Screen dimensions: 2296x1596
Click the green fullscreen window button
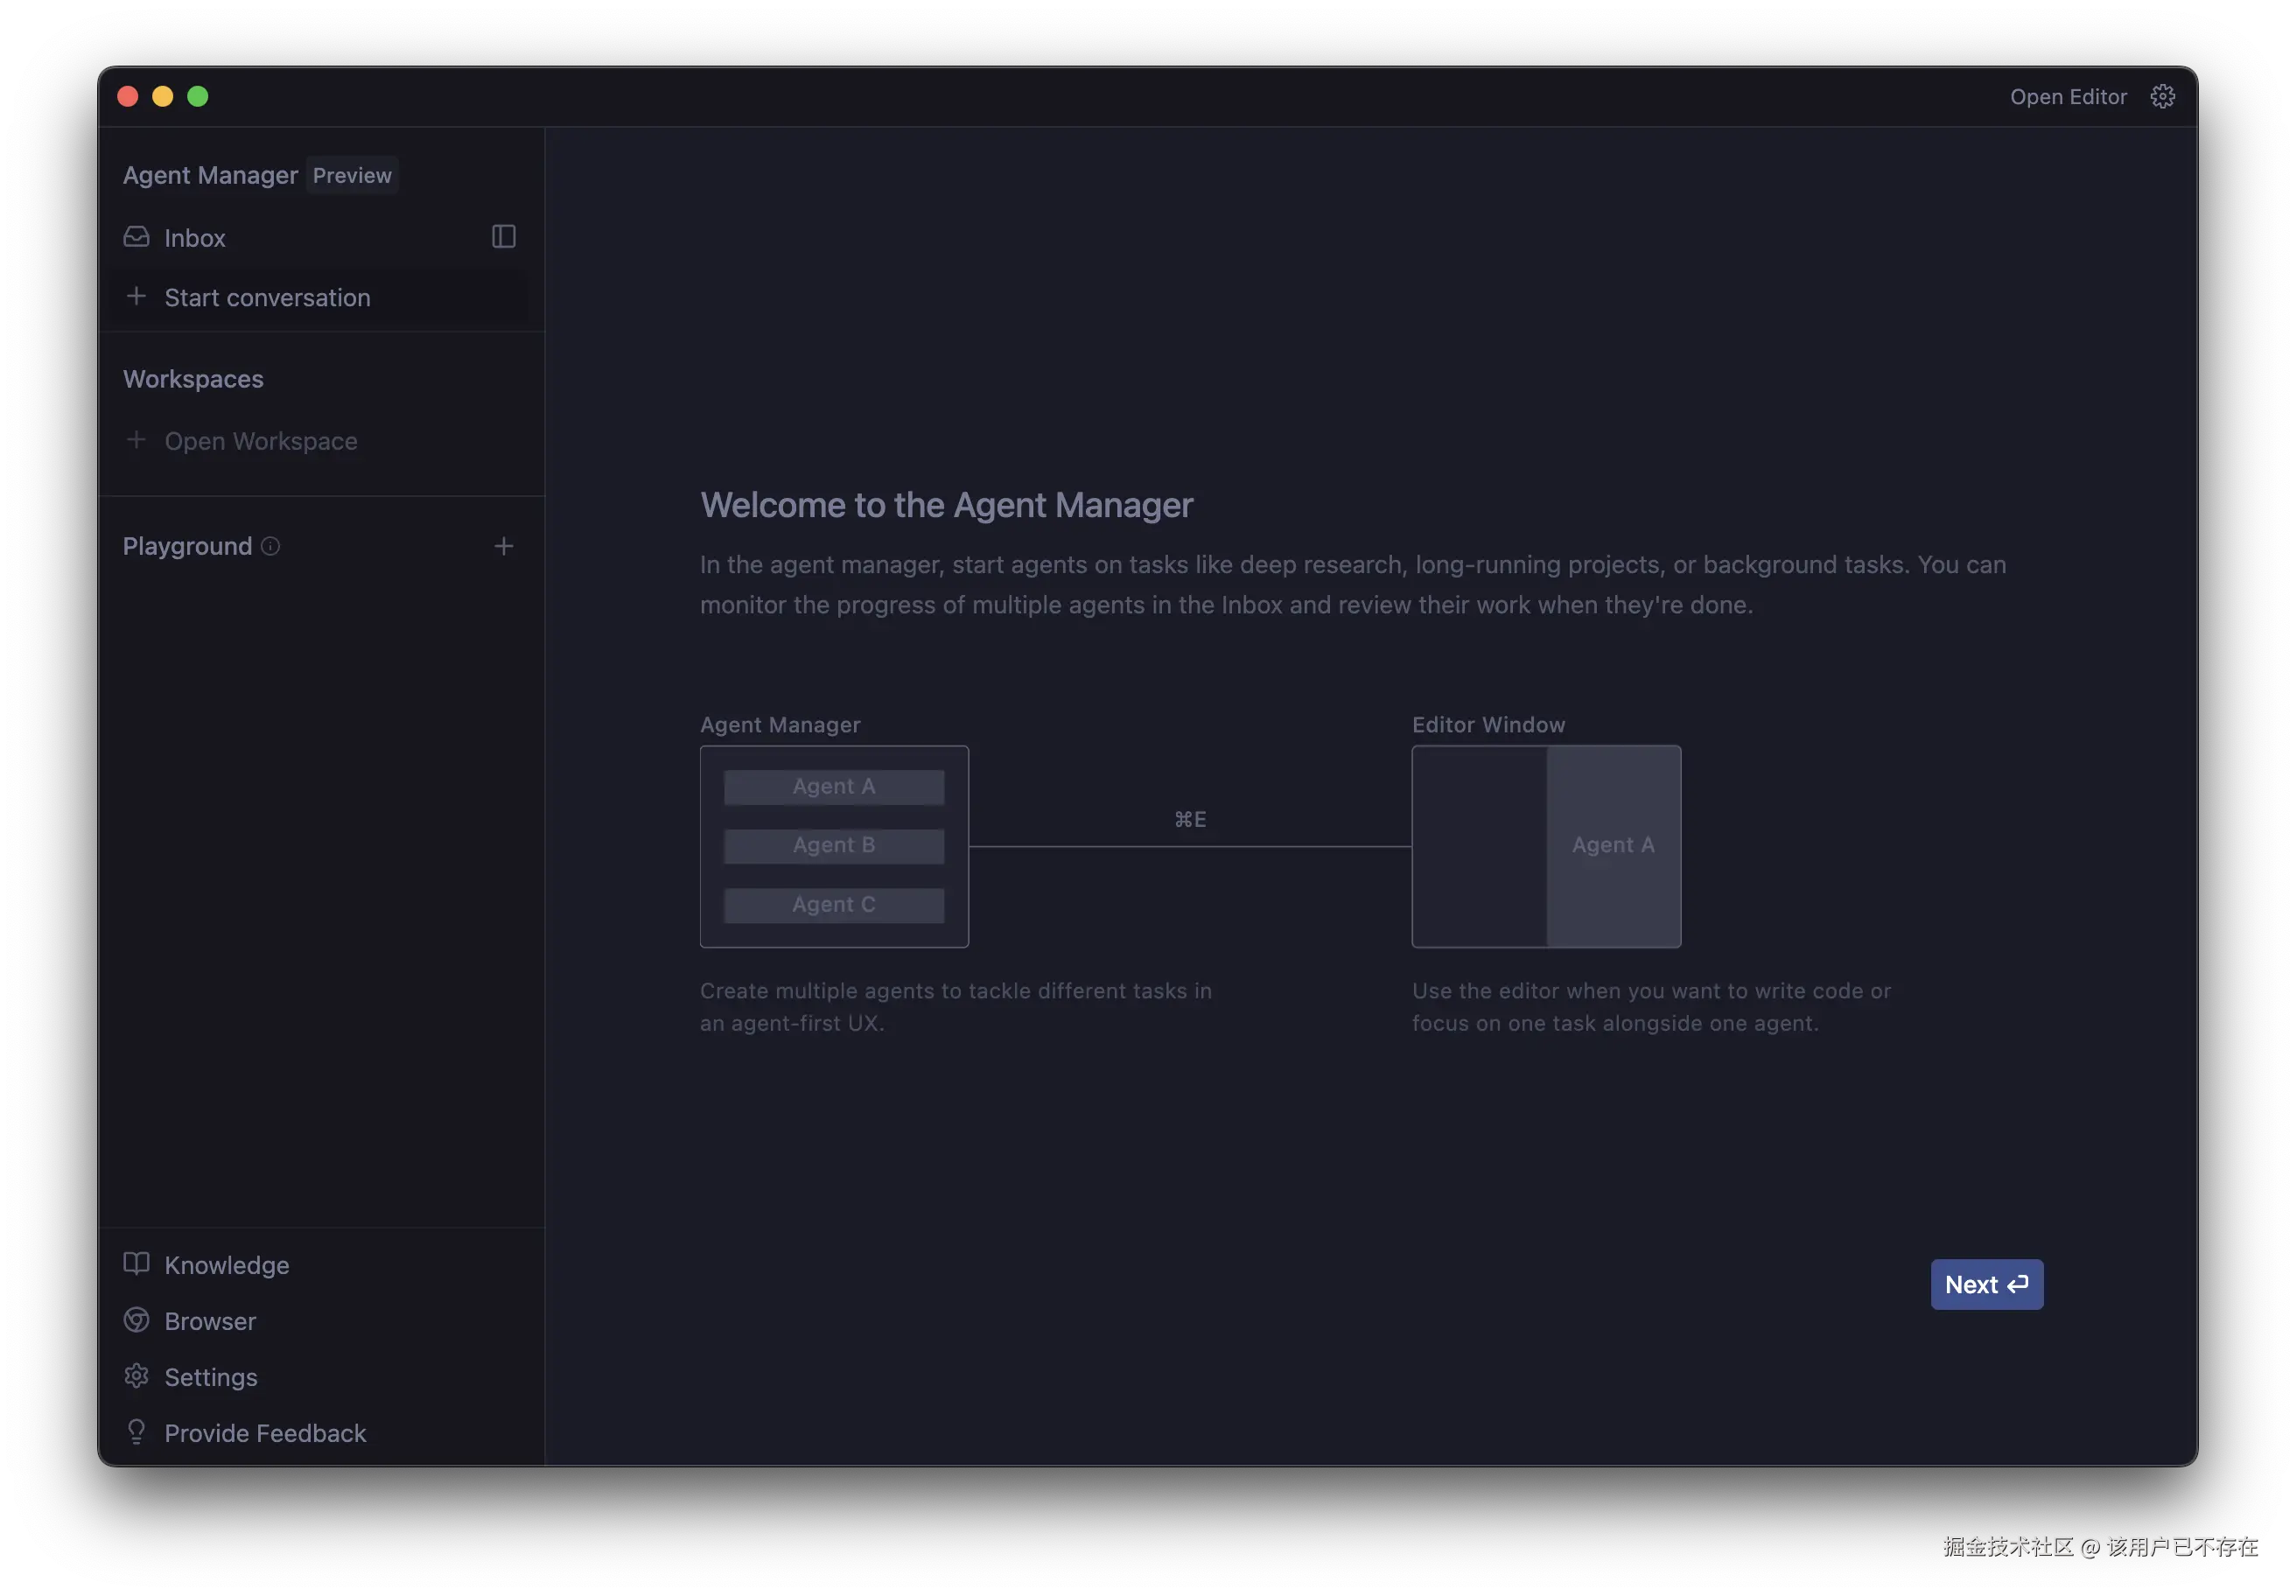click(x=198, y=97)
